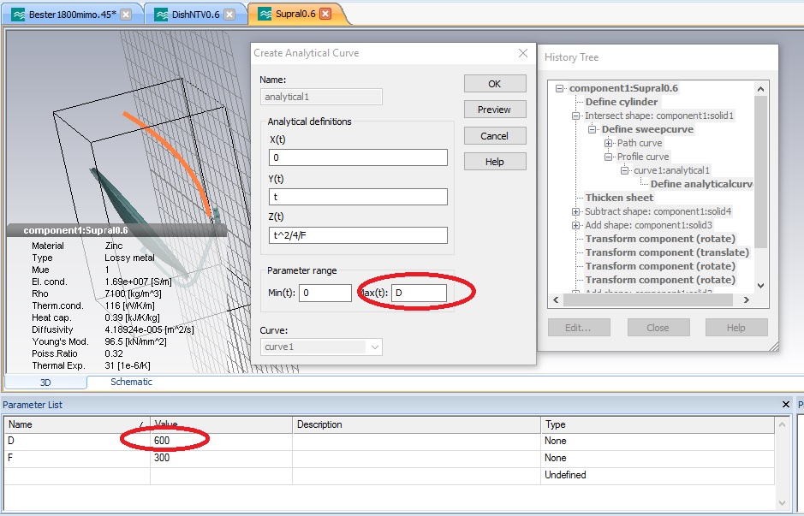Switch to the DishNTV0.6 tab
The height and width of the screenshot is (516, 804).
point(192,15)
